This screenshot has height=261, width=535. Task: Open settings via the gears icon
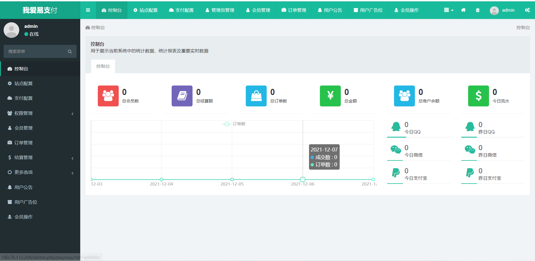tap(527, 10)
